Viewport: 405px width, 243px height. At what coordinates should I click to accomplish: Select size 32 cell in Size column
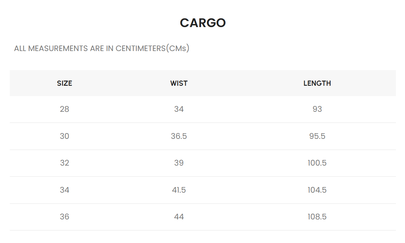(64, 163)
